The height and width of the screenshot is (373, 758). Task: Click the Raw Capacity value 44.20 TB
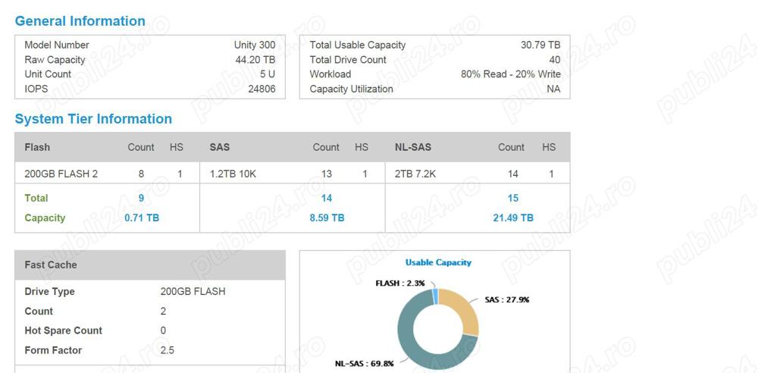click(255, 59)
